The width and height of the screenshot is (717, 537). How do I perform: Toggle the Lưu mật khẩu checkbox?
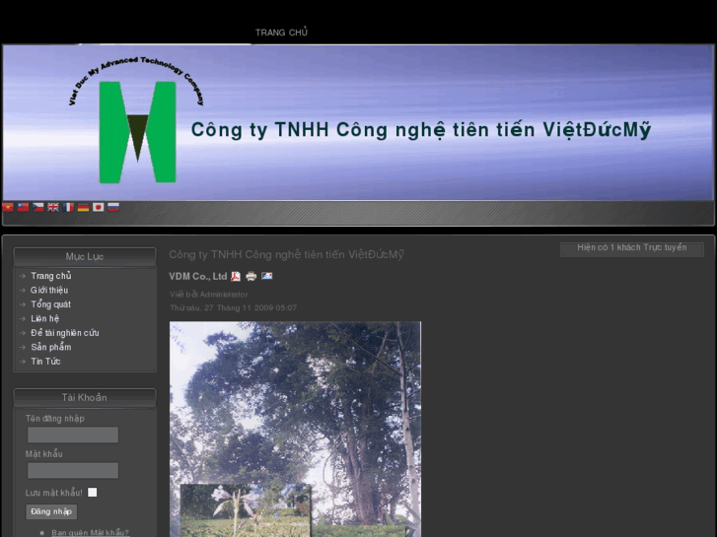point(93,493)
